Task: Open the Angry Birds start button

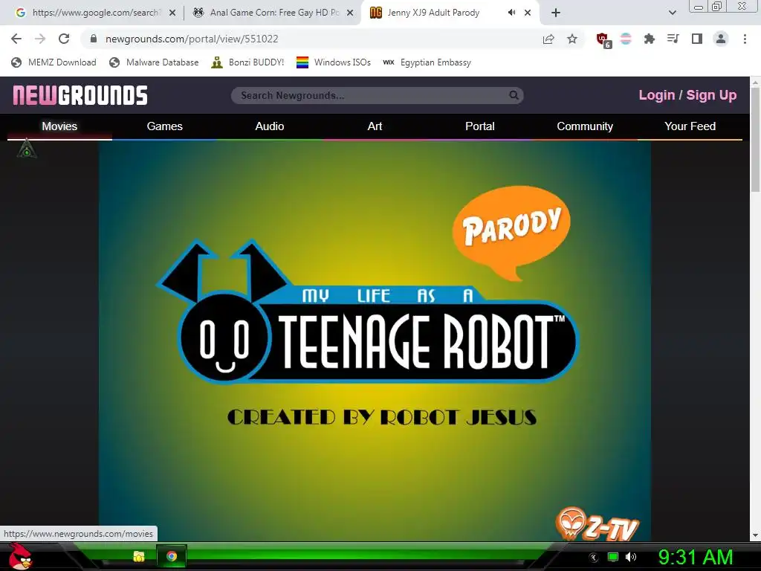Action: coord(20,556)
